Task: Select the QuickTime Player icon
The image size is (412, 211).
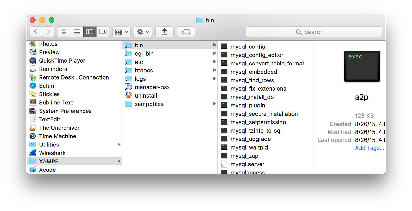Action: click(x=33, y=60)
